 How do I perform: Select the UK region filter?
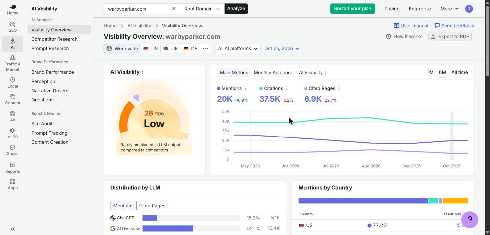coord(171,49)
